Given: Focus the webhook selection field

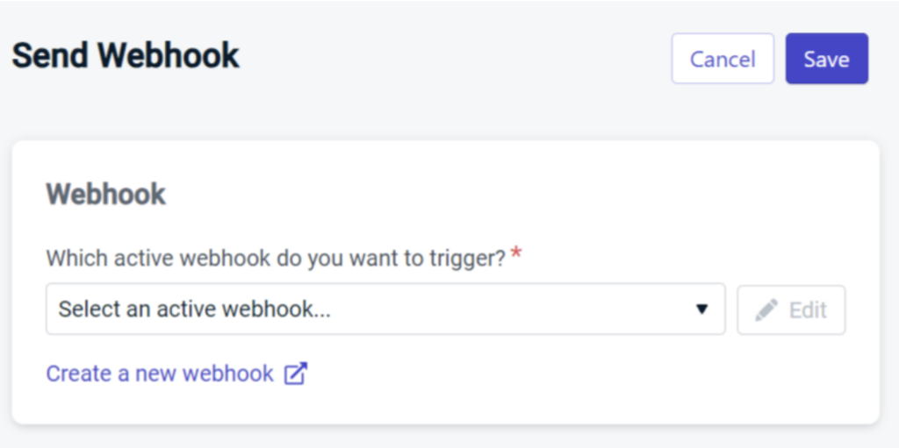Looking at the screenshot, I should [385, 309].
